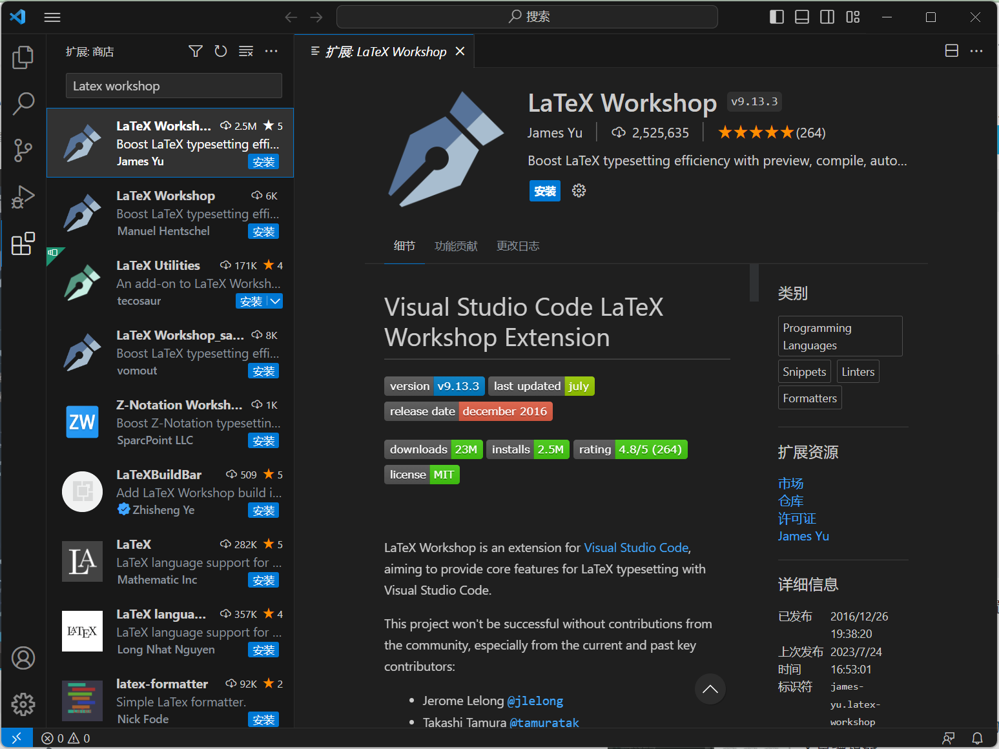
Task: Open editor more actions menu
Action: 976,51
